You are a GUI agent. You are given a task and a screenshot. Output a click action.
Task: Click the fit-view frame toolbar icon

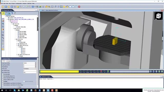pyautogui.click(x=52, y=7)
